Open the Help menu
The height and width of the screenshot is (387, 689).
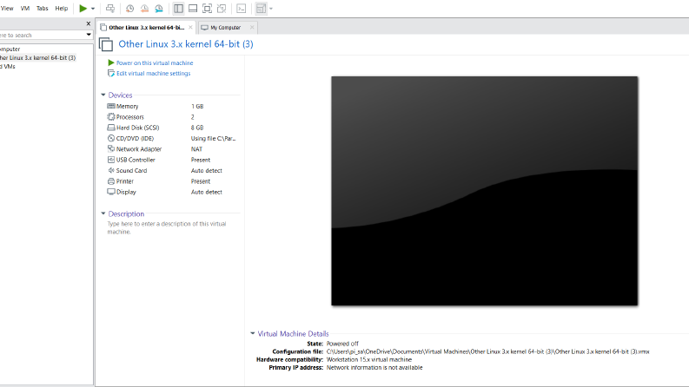62,9
